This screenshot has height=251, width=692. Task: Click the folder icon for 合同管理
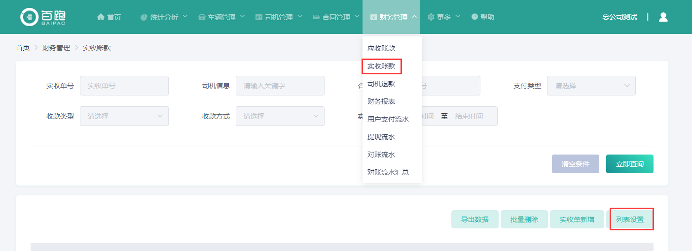pos(316,17)
